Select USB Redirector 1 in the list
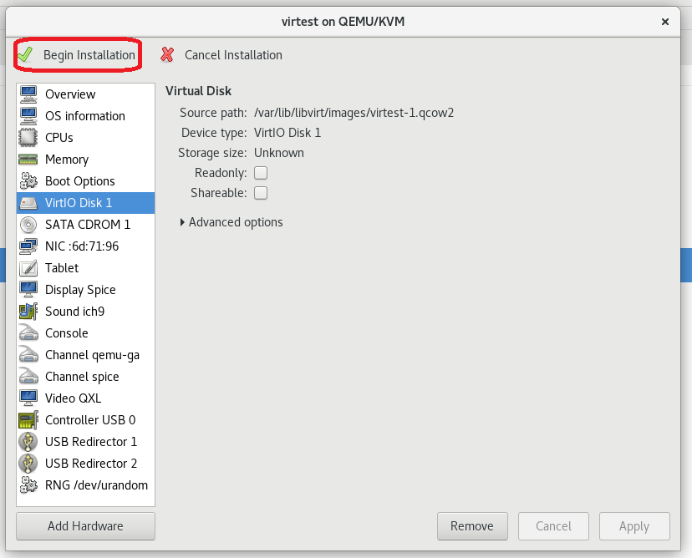Viewport: 692px width, 558px height. 85,442
